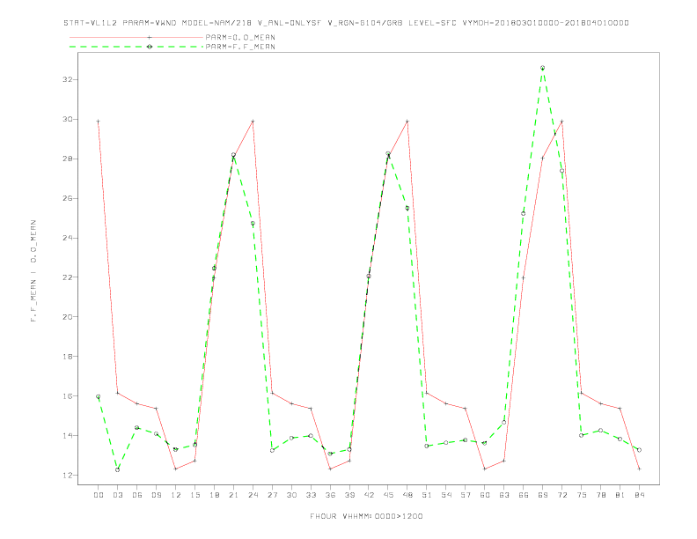697x539 pixels.
Task: Click the x-axis forecast hour label 69
Action: click(543, 495)
